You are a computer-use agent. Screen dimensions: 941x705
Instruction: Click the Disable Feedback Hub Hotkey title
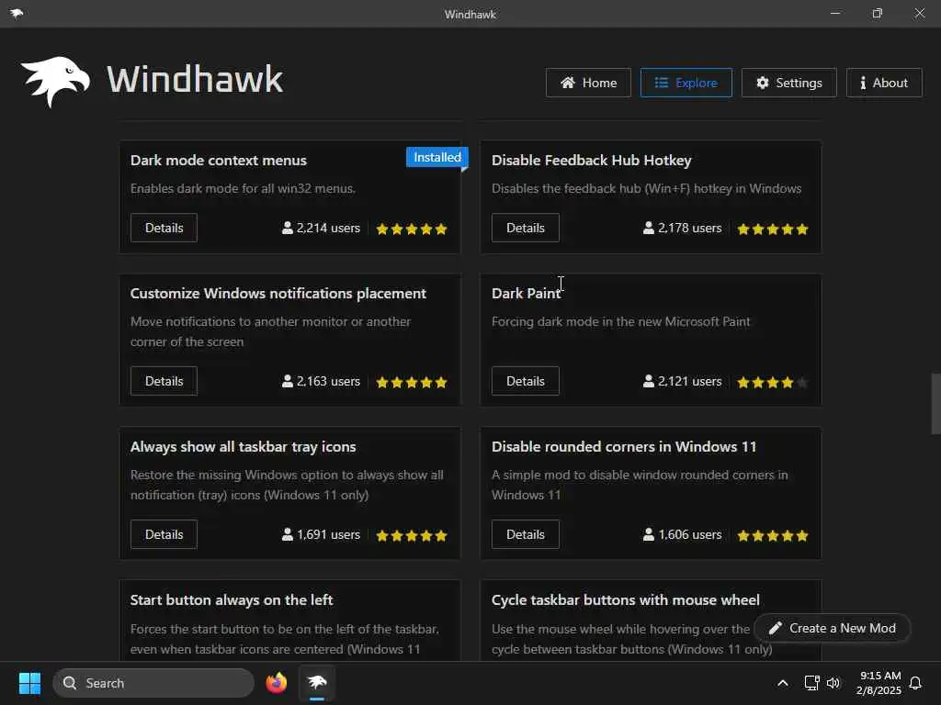pos(592,160)
